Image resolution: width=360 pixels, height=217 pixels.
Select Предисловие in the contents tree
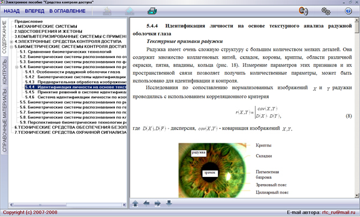tap(29, 22)
